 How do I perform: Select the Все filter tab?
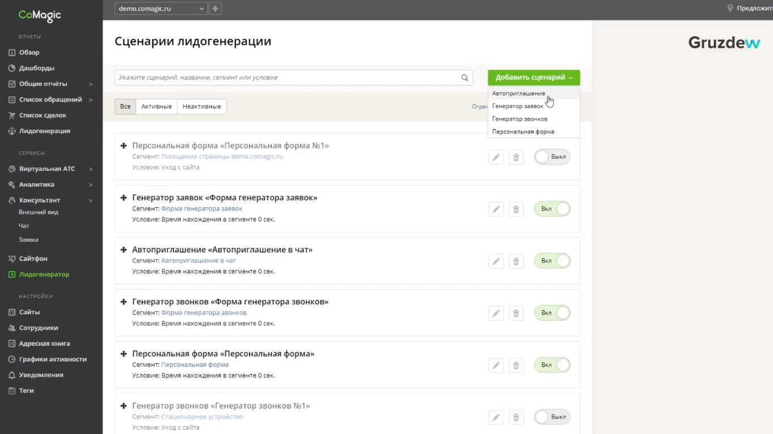pos(125,106)
